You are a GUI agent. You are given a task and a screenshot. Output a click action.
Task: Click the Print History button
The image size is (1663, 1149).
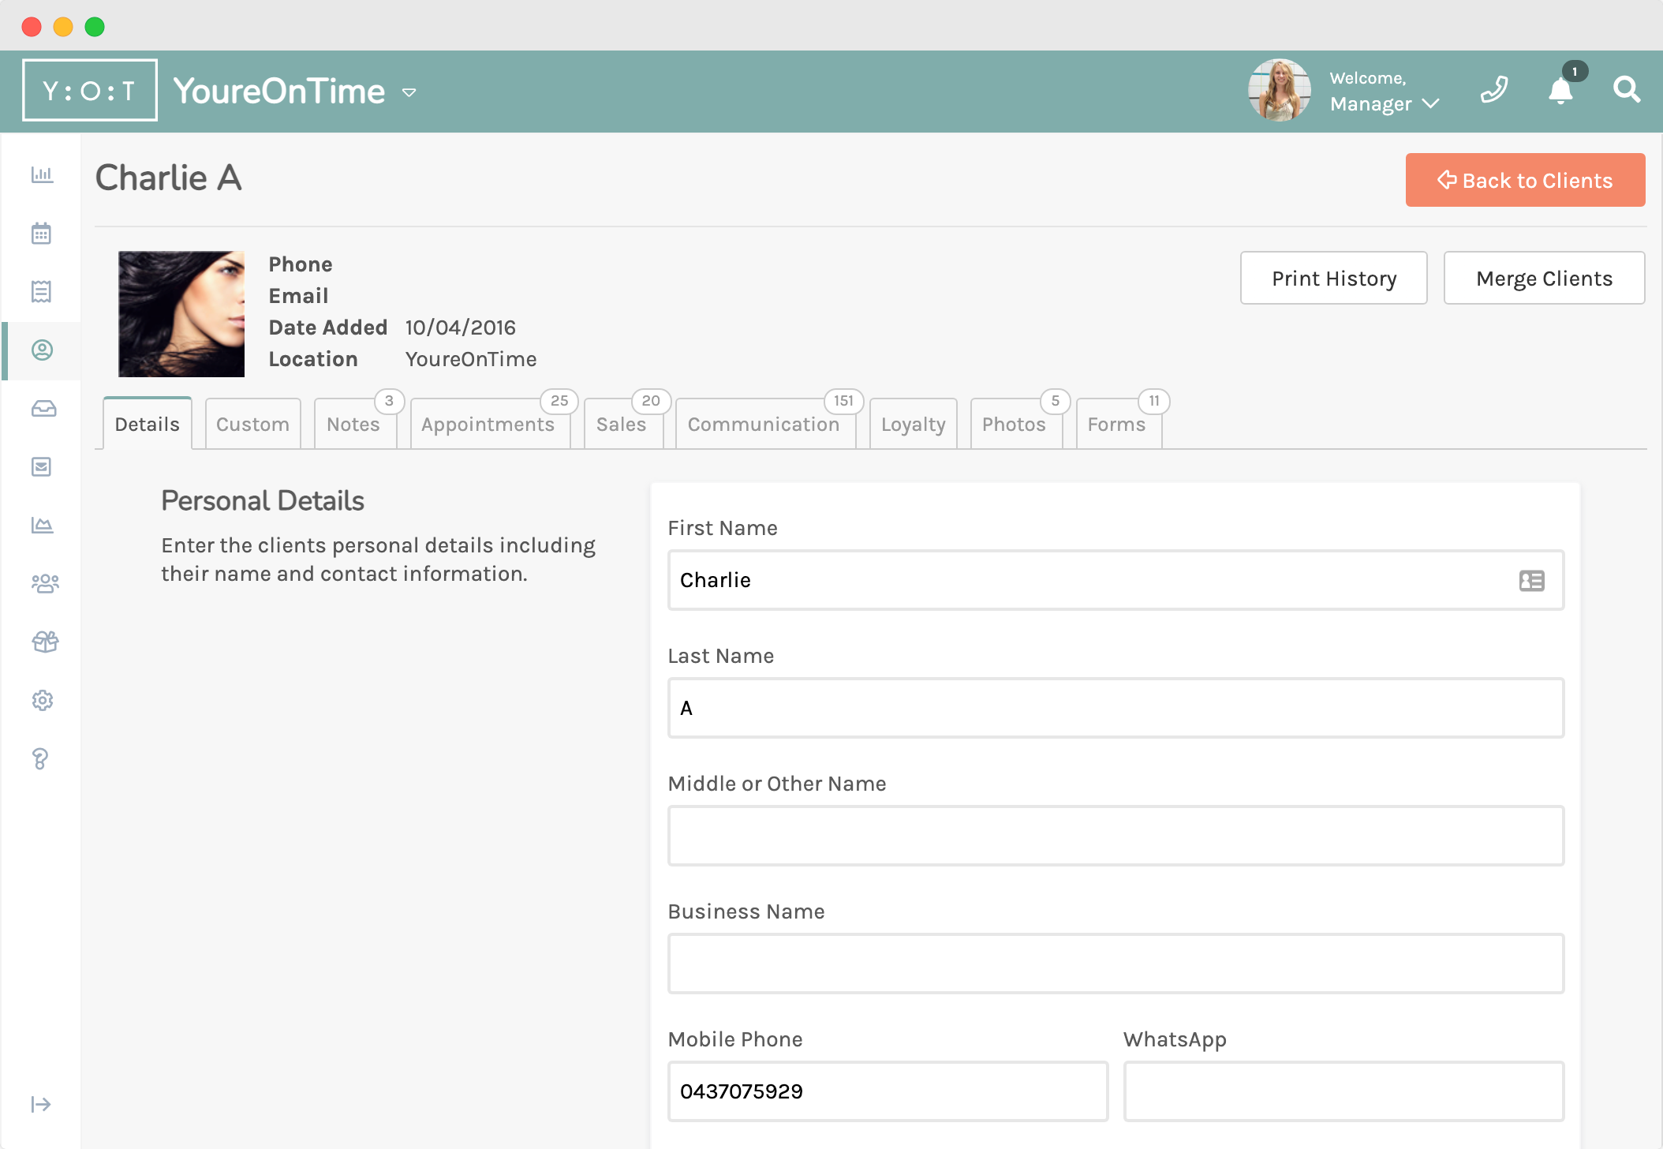(x=1334, y=278)
